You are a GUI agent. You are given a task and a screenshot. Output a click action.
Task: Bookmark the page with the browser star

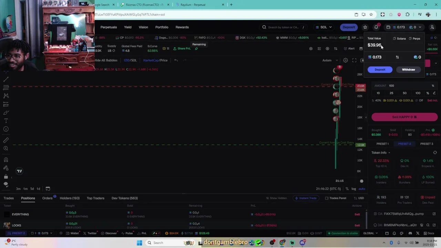click(371, 14)
